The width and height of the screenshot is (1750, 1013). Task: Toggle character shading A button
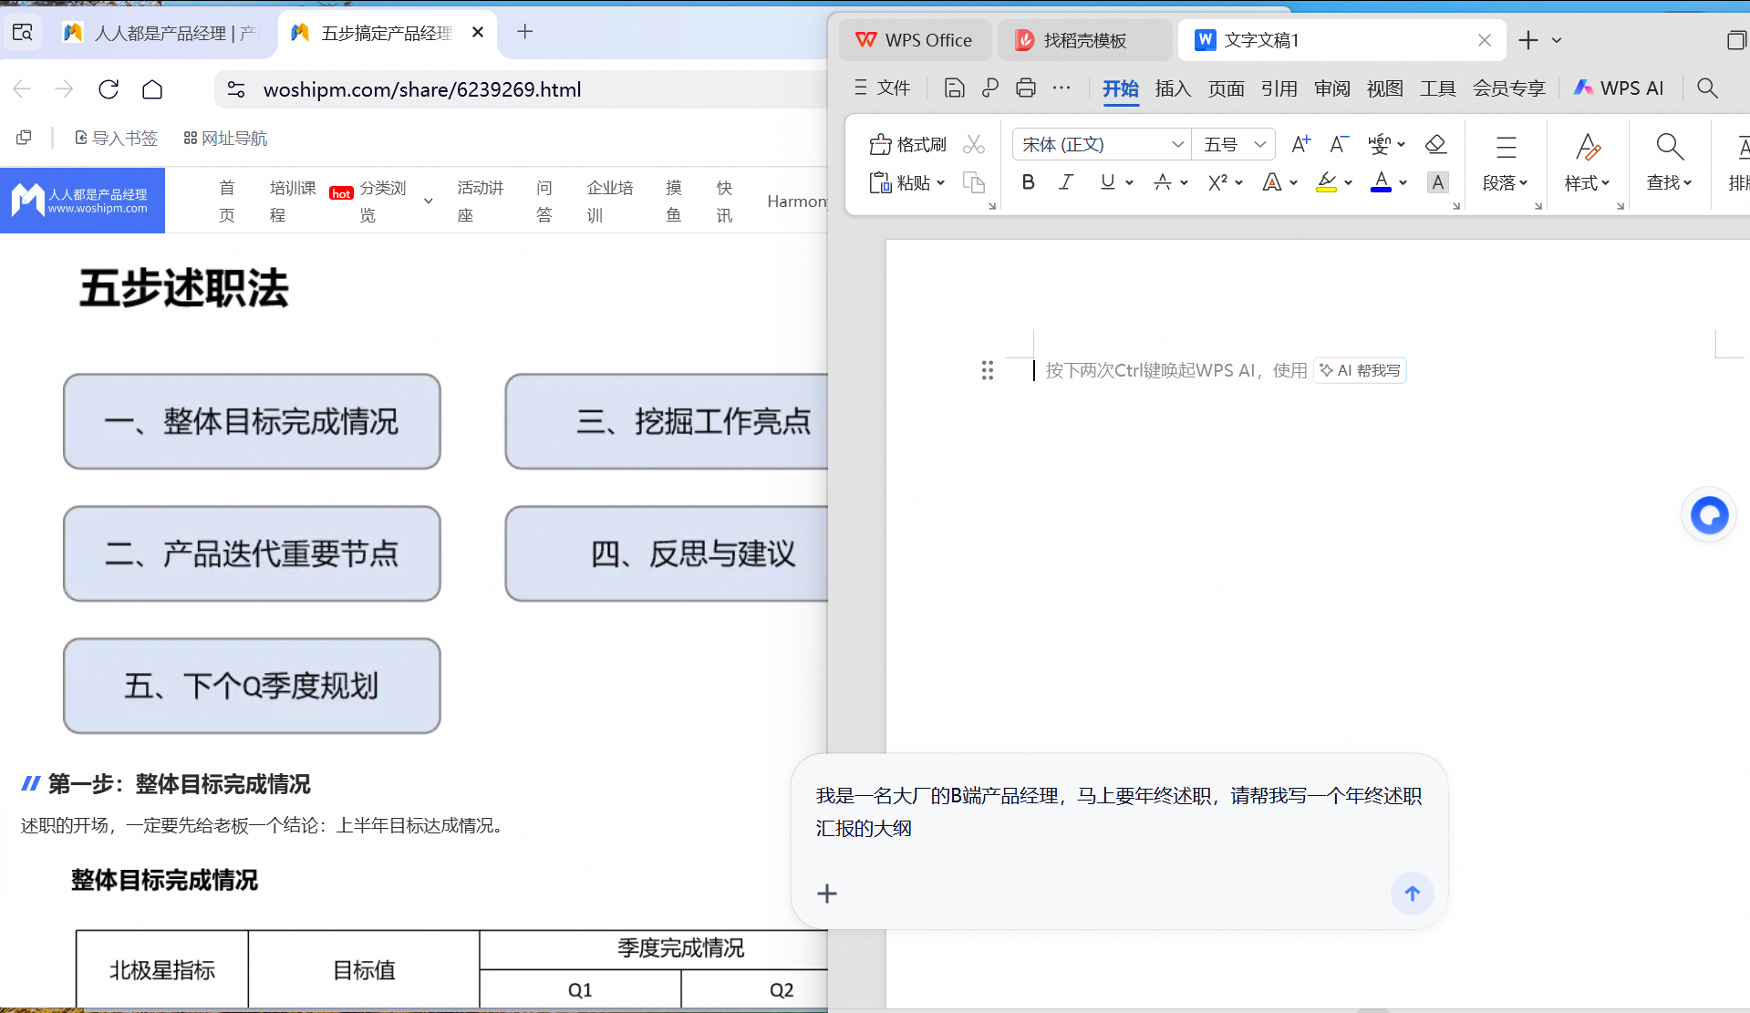pos(1437,182)
